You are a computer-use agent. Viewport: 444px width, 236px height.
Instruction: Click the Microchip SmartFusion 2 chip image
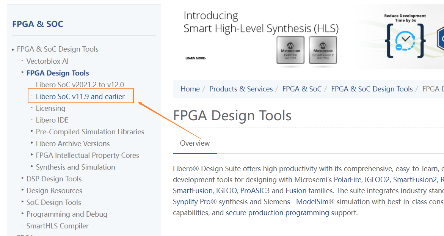point(323,50)
